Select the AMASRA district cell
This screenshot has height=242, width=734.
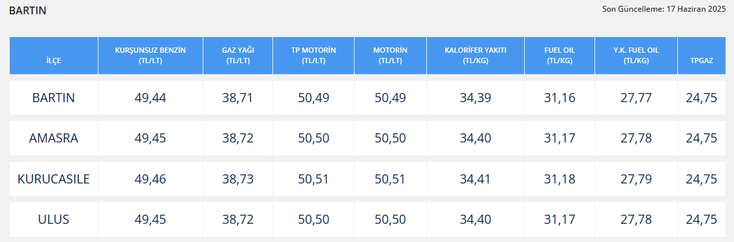point(54,139)
